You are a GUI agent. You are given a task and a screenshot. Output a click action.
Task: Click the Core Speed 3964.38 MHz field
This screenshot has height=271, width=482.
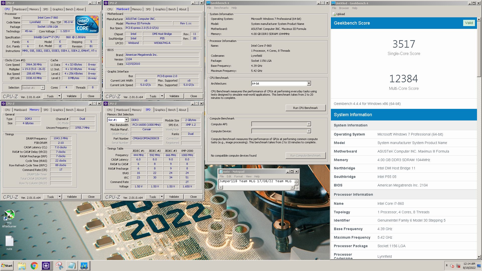[34, 64]
